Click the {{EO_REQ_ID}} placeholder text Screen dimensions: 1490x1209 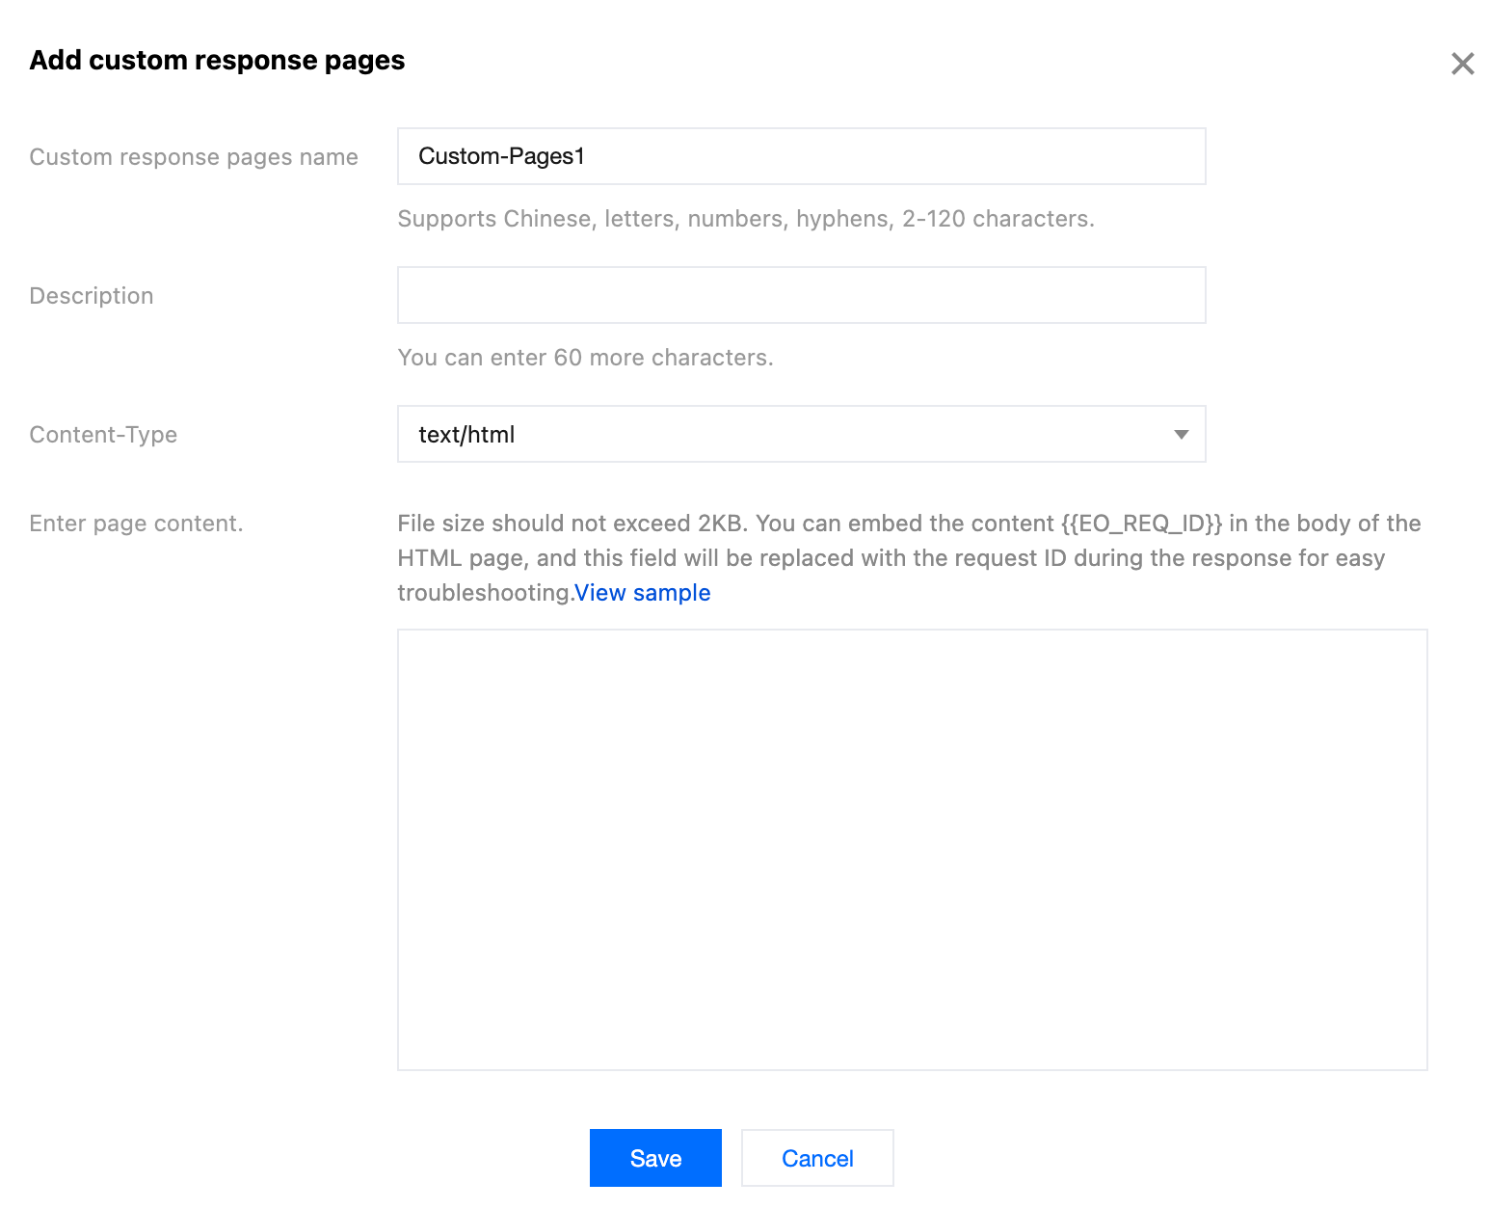(x=1141, y=524)
